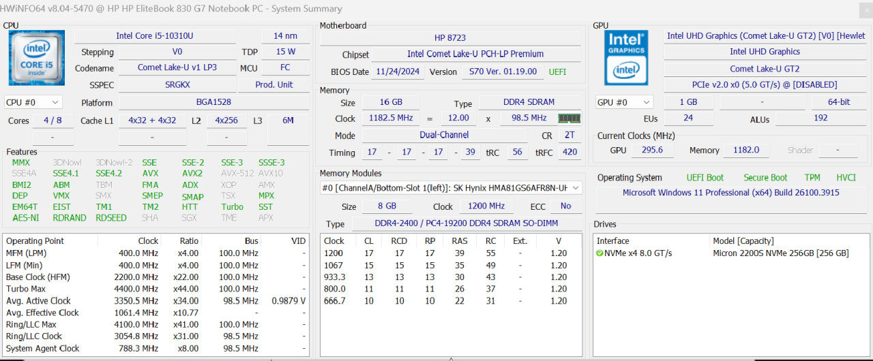This screenshot has height=361, width=873.
Task: Click the Intel Core i5-10310U name field
Action: pos(154,36)
